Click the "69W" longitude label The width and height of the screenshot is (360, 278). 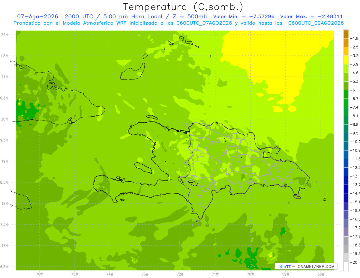(286, 274)
